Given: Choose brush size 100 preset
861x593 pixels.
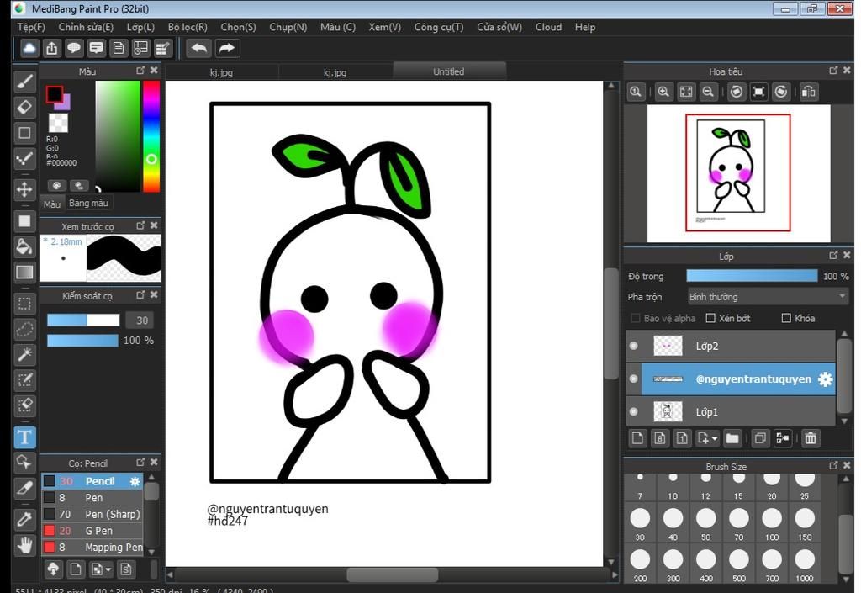Looking at the screenshot, I should tap(772, 523).
